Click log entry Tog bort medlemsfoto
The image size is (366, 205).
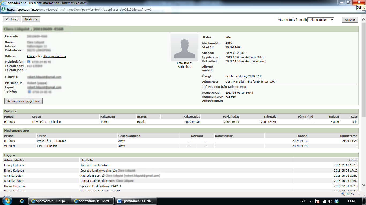pyautogui.click(x=95, y=165)
